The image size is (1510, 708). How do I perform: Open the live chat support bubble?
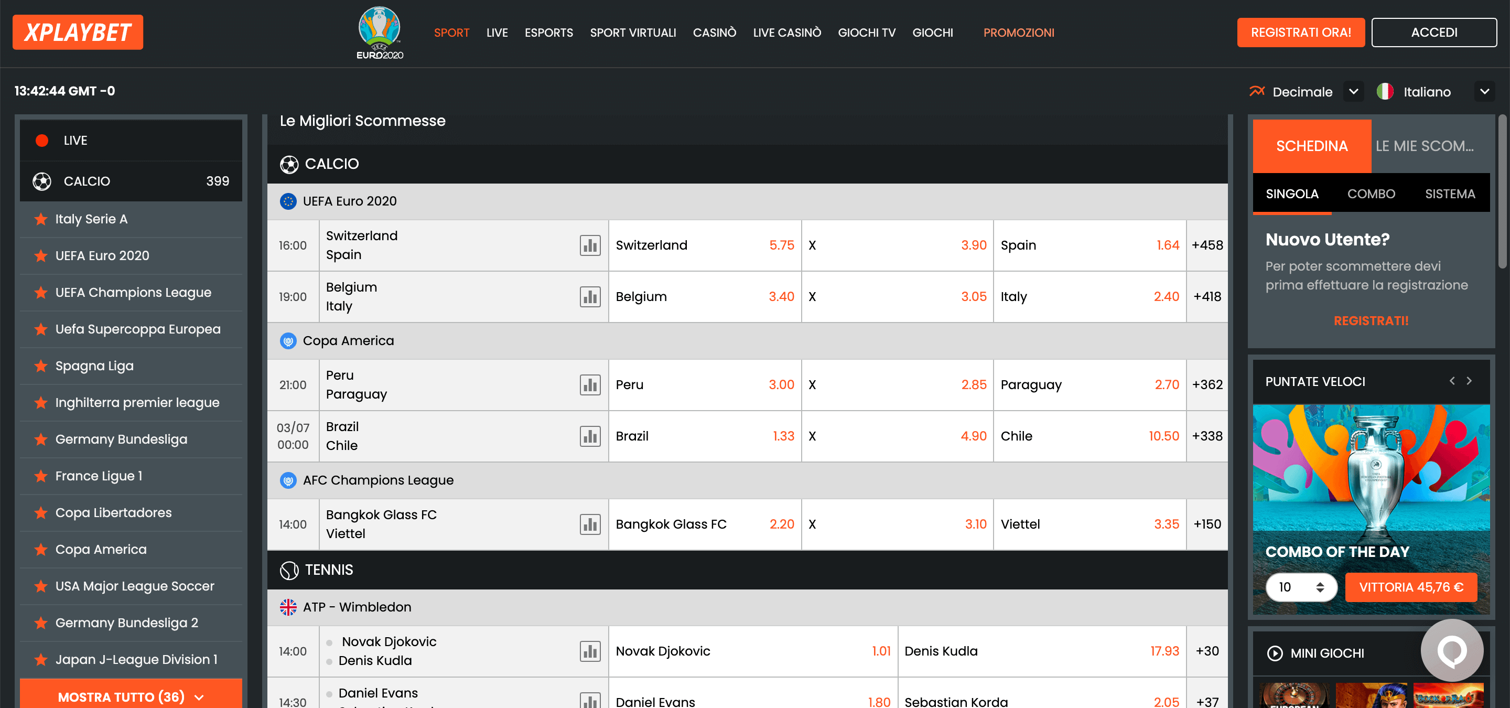(x=1452, y=650)
